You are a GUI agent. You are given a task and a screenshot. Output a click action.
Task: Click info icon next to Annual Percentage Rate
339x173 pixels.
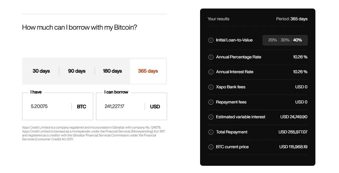tap(211, 57)
